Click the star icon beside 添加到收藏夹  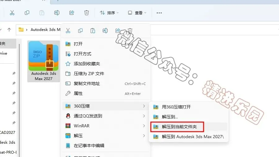68,64
